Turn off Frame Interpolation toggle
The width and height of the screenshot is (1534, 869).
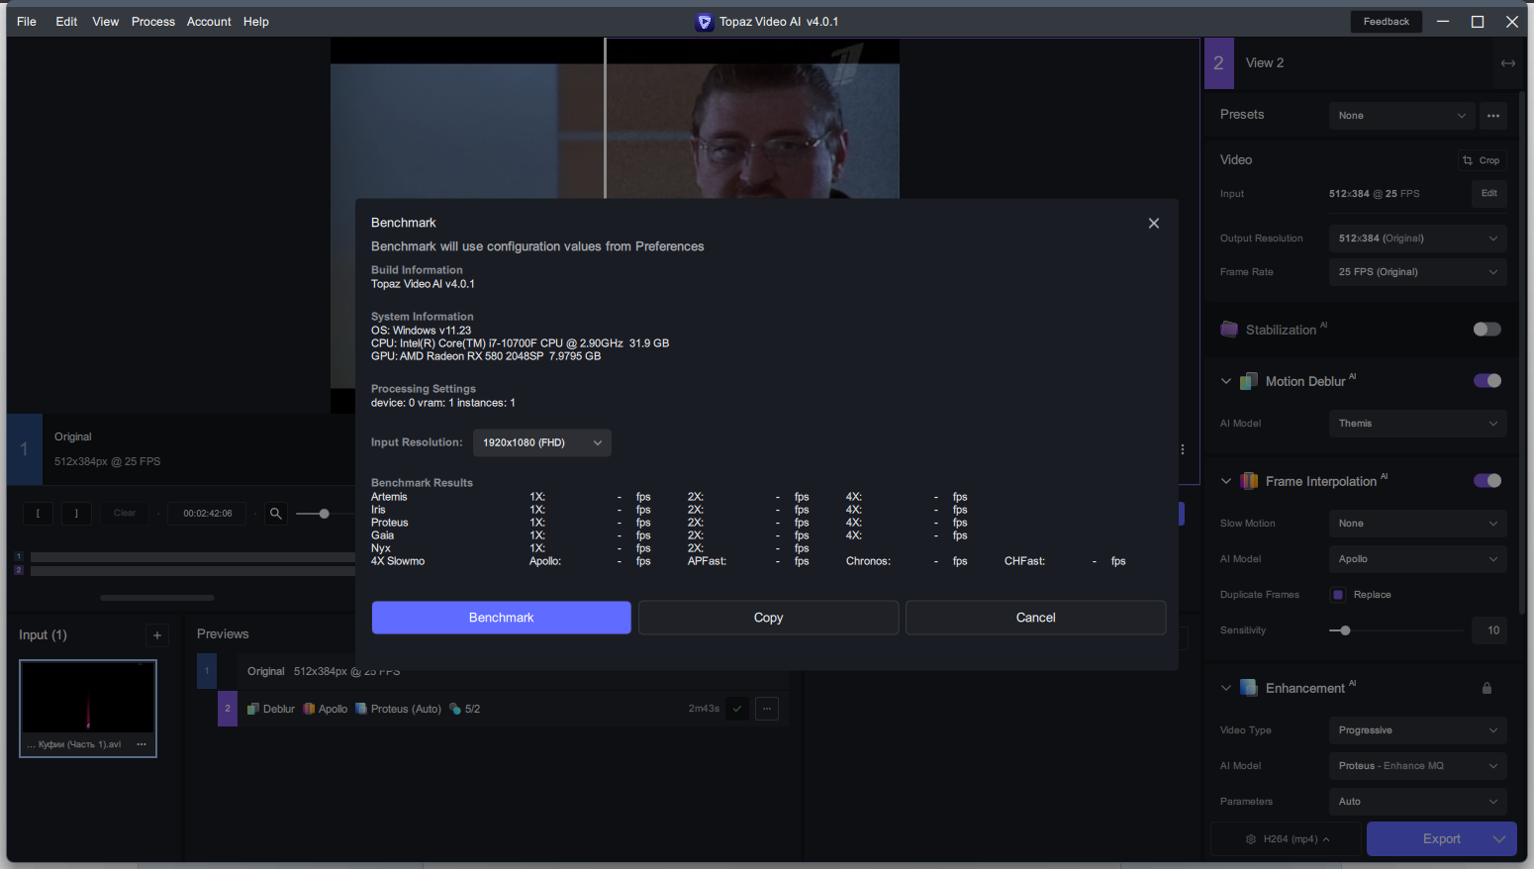(1486, 481)
